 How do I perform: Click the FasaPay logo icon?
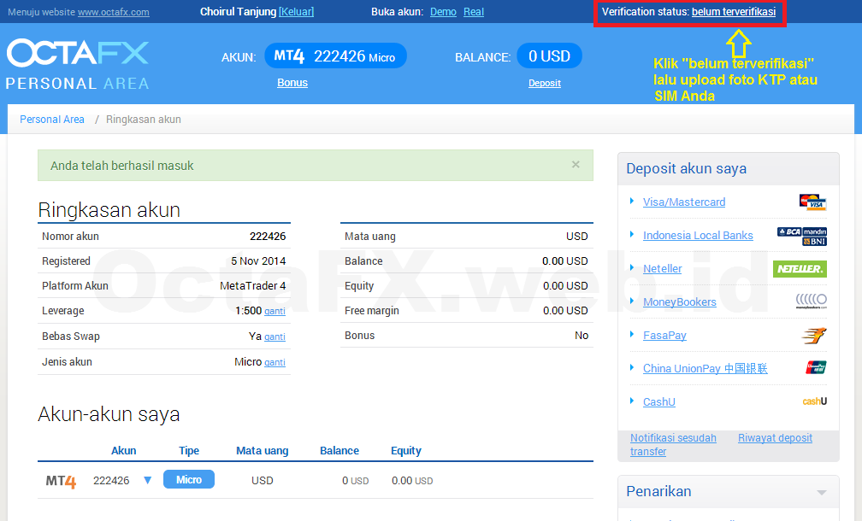point(813,336)
